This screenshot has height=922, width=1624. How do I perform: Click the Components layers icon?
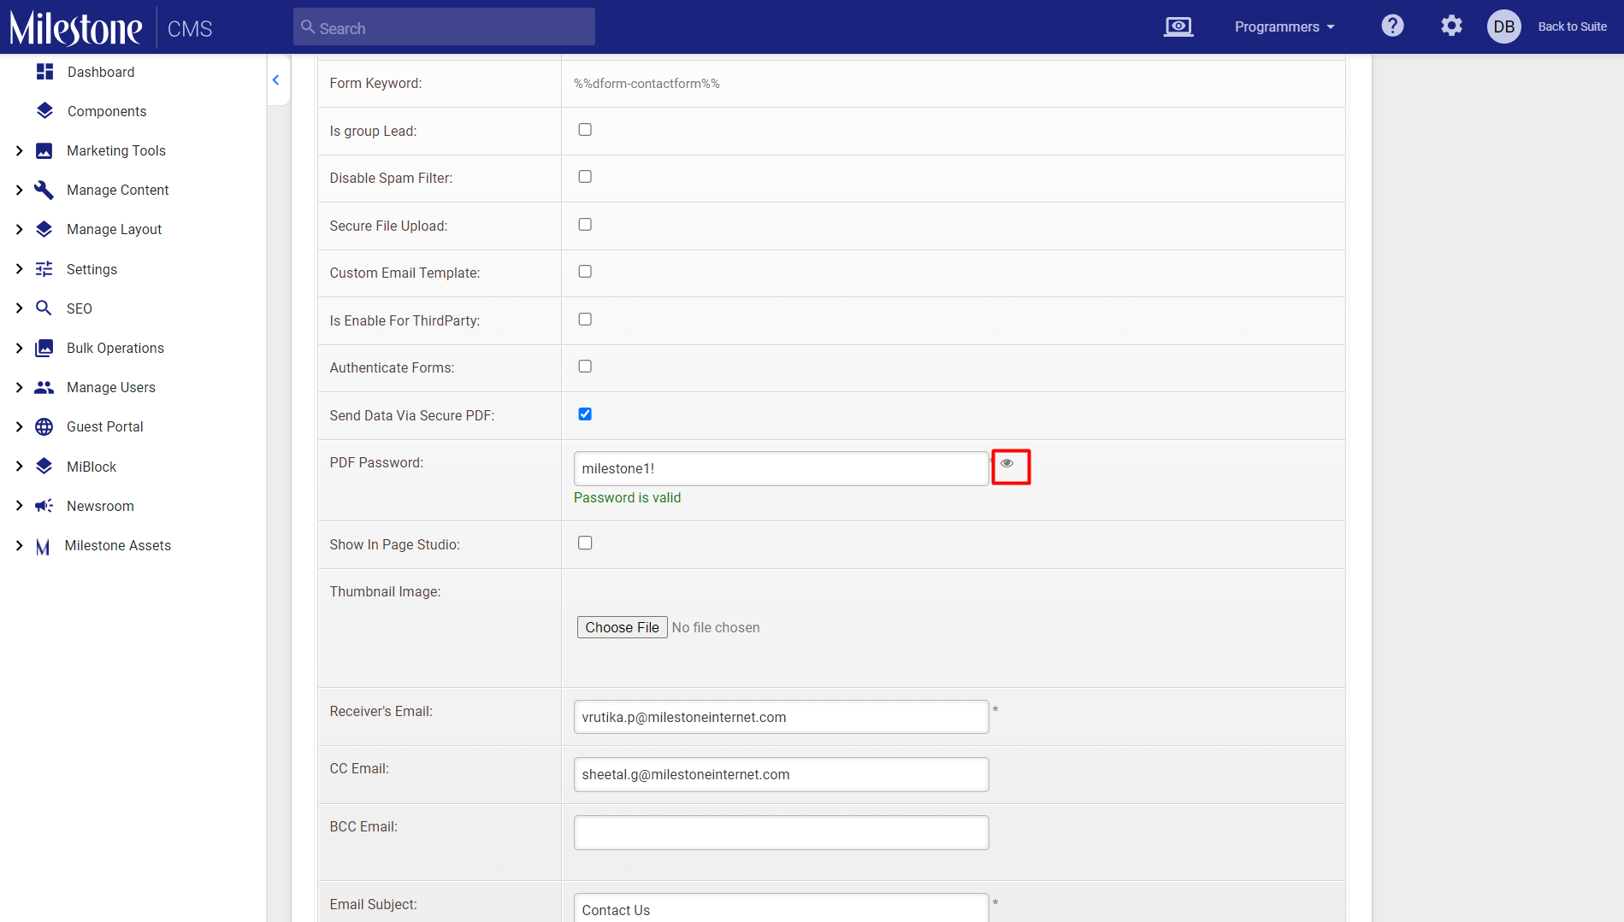click(x=45, y=111)
